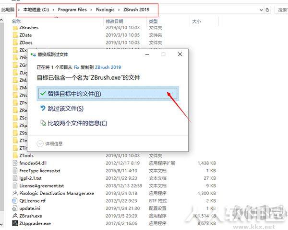Select the update.ini file name
This screenshot has width=288, height=230.
[x=30, y=208]
